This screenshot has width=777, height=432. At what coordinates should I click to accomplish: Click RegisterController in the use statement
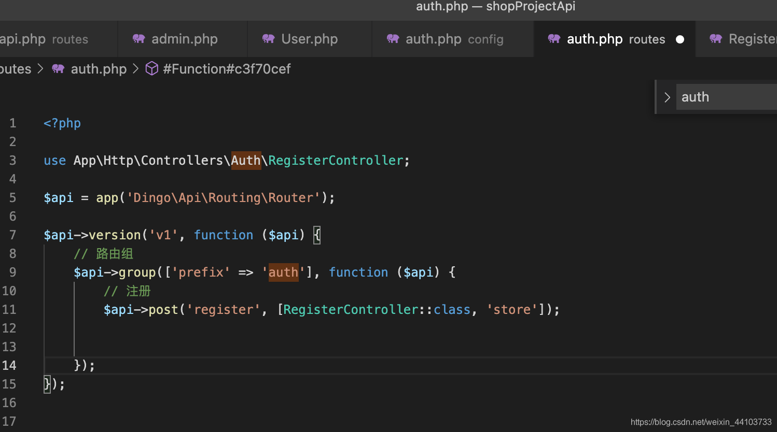coord(336,161)
